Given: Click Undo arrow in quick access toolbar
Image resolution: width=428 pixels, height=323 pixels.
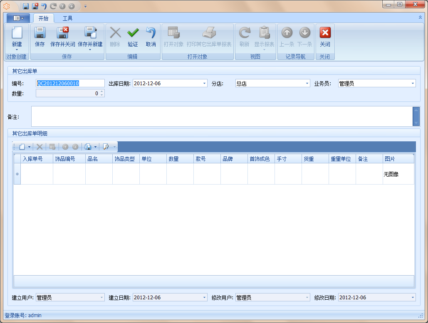Looking at the screenshot, I should tap(44, 6).
